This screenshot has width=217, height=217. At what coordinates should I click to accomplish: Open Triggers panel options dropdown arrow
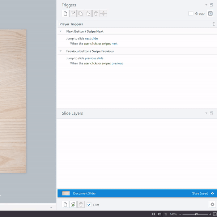click(x=206, y=5)
